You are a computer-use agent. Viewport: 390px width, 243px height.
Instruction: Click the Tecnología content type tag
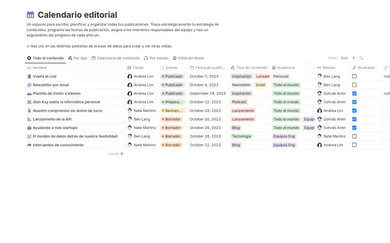pyautogui.click(x=241, y=136)
